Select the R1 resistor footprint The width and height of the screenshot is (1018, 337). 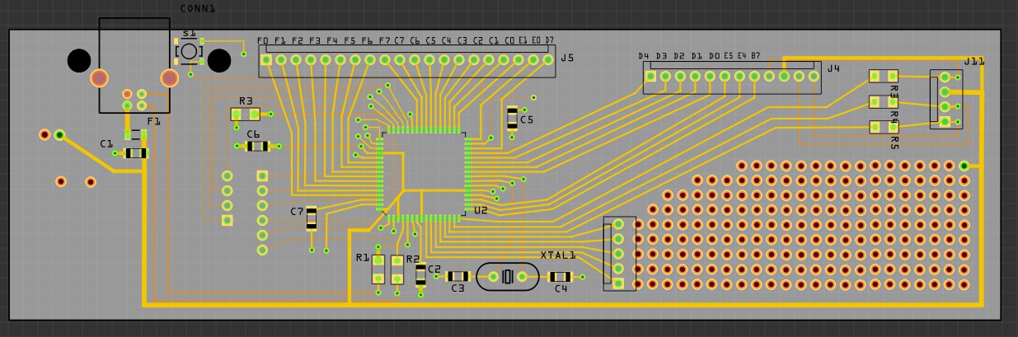(378, 270)
